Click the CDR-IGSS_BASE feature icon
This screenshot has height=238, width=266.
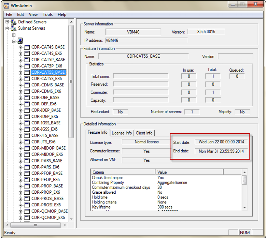pyautogui.click(x=27, y=123)
